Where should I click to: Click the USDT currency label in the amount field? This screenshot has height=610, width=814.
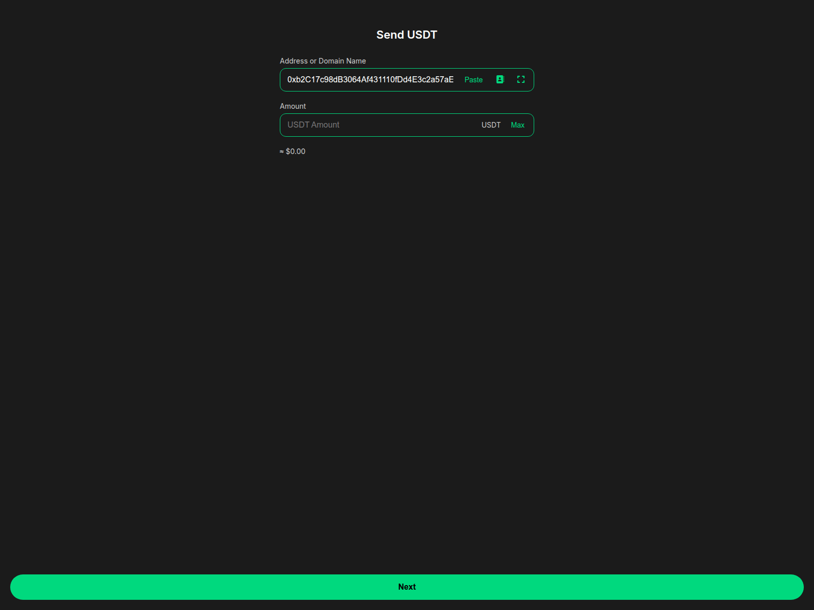(x=491, y=125)
